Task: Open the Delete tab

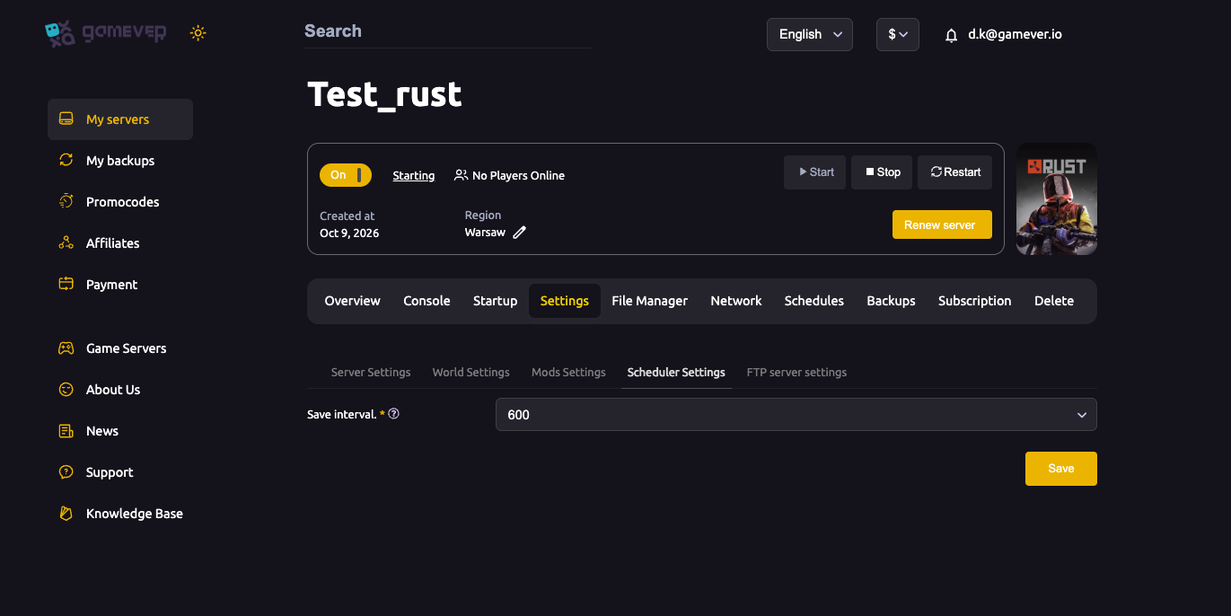Action: (1054, 301)
